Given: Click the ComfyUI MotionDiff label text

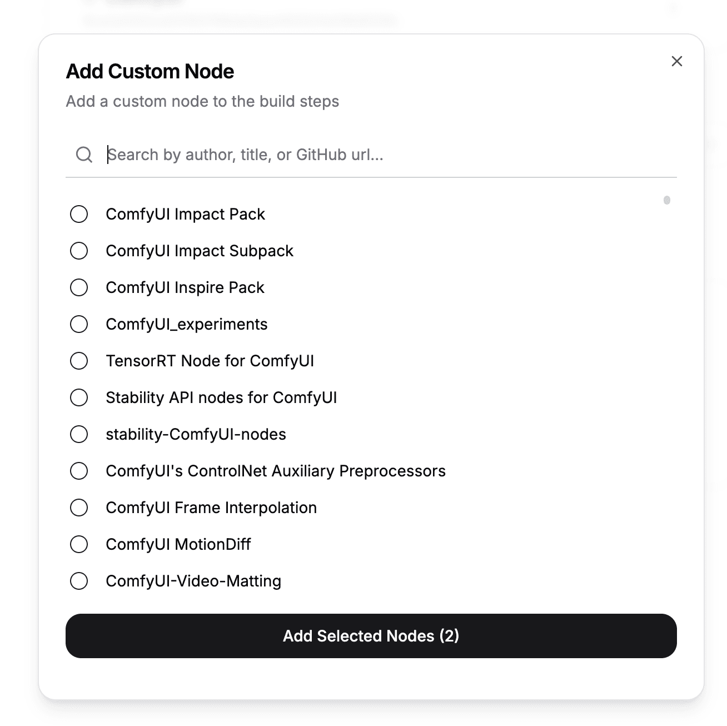Looking at the screenshot, I should pyautogui.click(x=177, y=544).
